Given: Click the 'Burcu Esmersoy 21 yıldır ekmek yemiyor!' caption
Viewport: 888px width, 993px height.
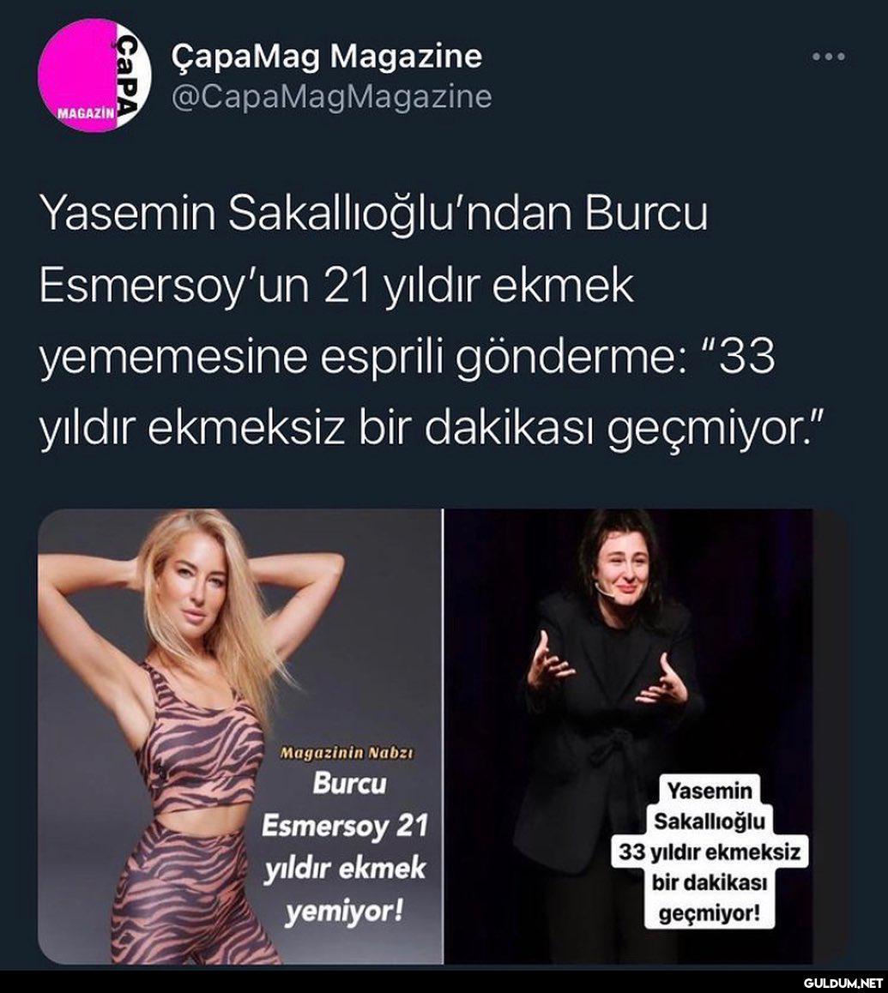Looking at the screenshot, I should [x=346, y=847].
